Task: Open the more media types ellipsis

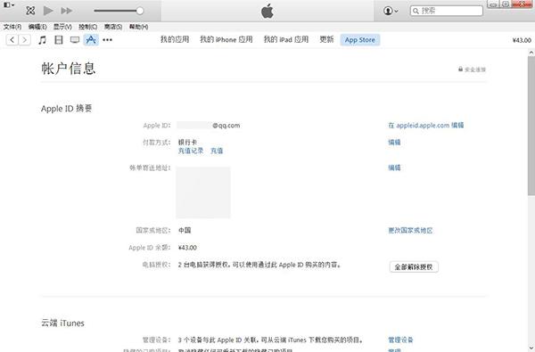Action: [x=108, y=40]
